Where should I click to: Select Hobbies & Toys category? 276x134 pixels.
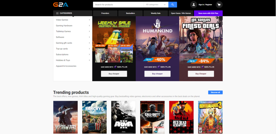[63, 60]
